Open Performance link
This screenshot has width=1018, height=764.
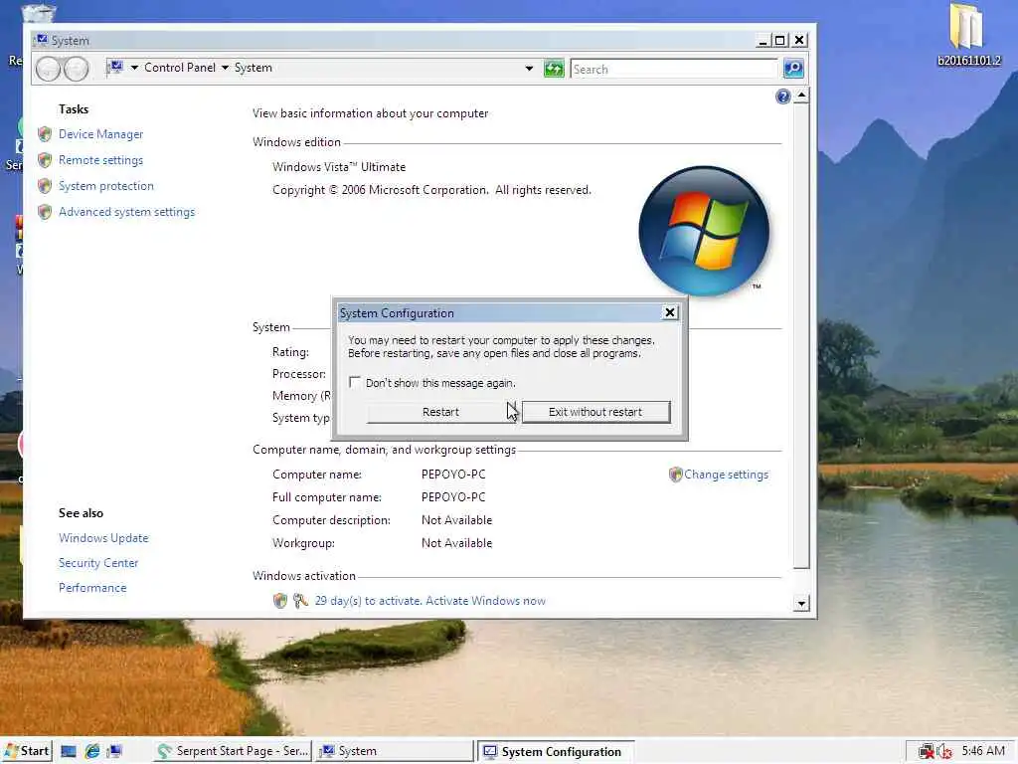(x=92, y=587)
